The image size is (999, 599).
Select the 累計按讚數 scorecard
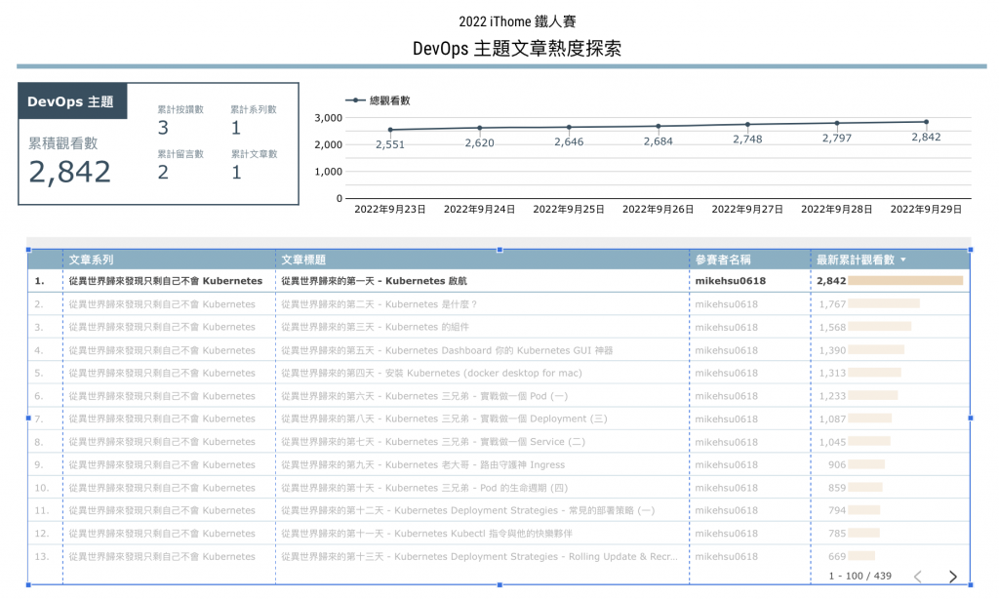coord(180,120)
